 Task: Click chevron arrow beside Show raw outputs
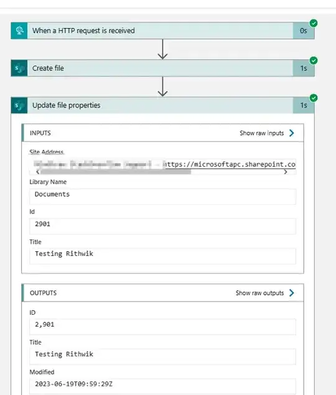(x=292, y=293)
